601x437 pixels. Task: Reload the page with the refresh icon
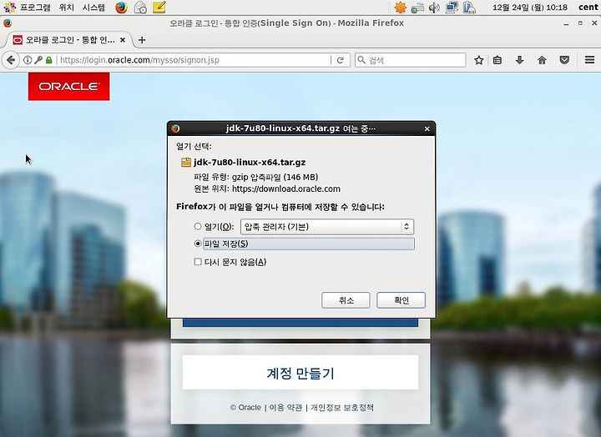point(340,60)
